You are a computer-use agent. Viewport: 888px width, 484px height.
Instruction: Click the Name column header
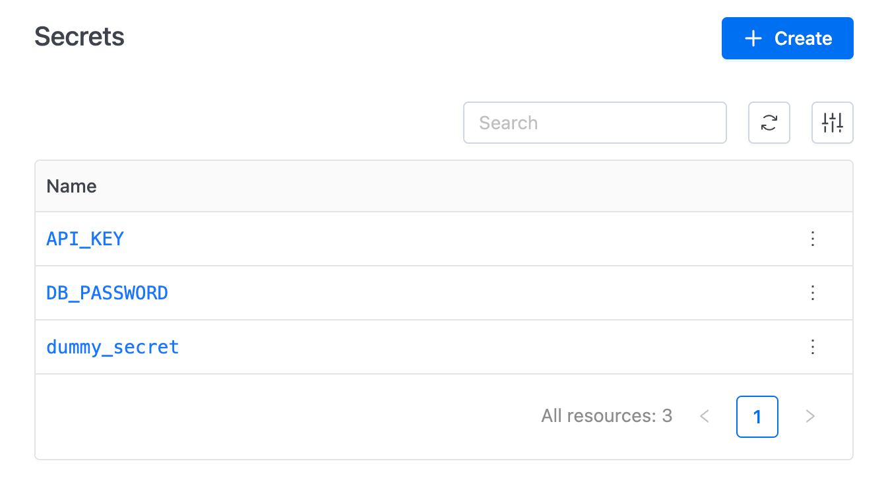coord(71,187)
